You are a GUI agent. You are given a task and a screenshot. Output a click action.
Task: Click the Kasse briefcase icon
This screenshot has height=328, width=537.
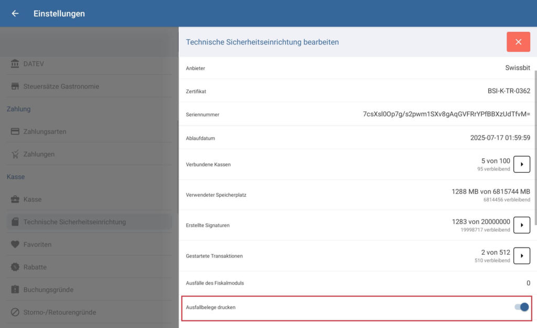click(16, 199)
